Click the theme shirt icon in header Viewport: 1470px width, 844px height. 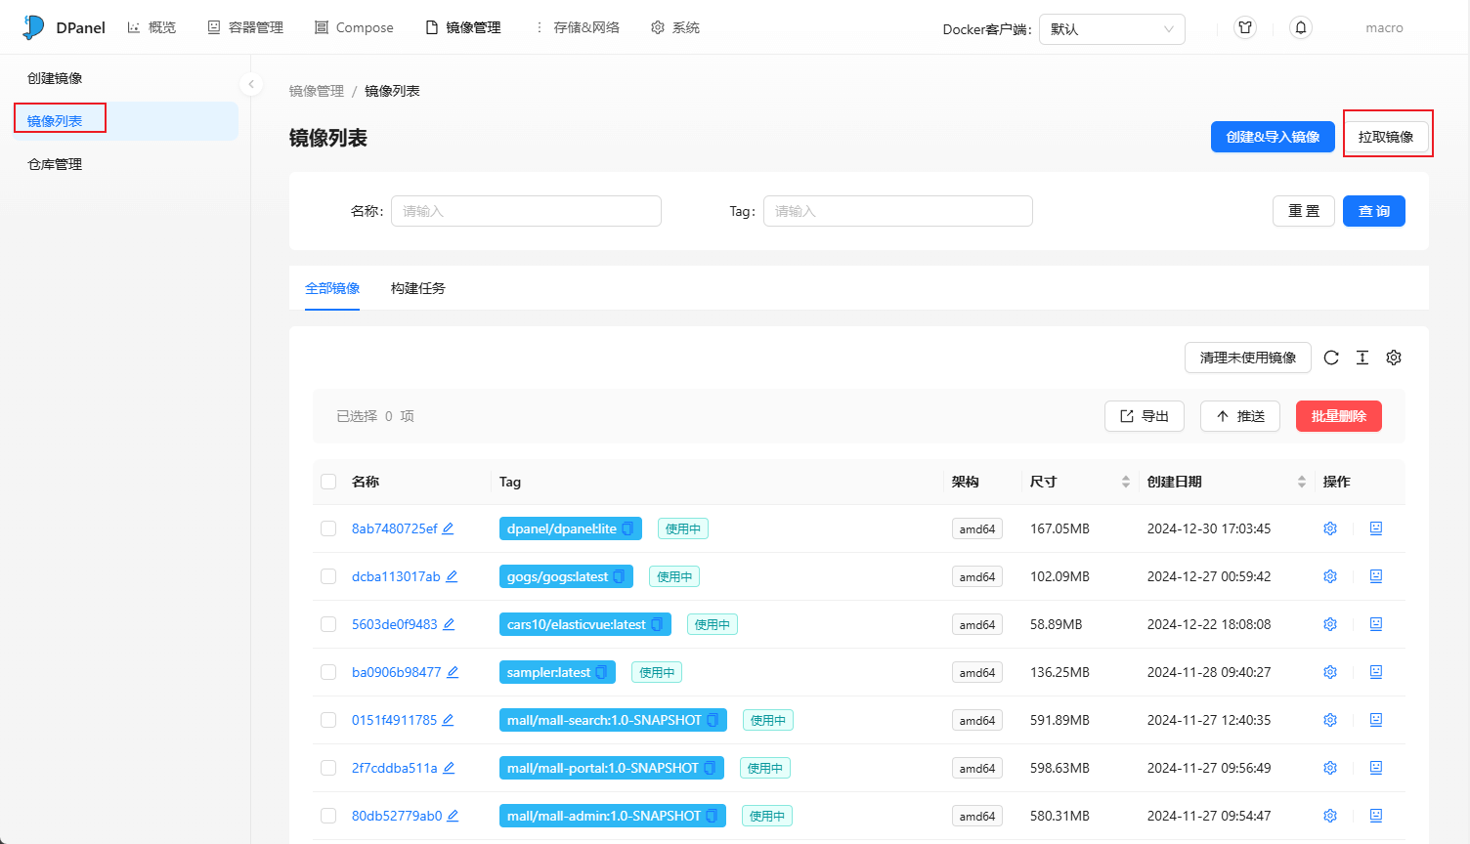pos(1245,27)
